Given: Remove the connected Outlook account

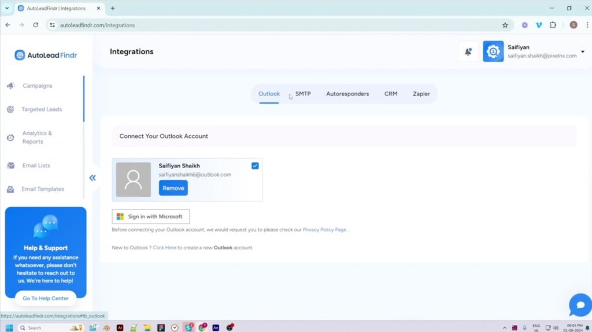Looking at the screenshot, I should (173, 188).
